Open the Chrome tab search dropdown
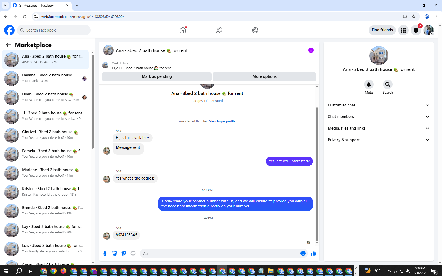 pyautogui.click(x=5, y=5)
